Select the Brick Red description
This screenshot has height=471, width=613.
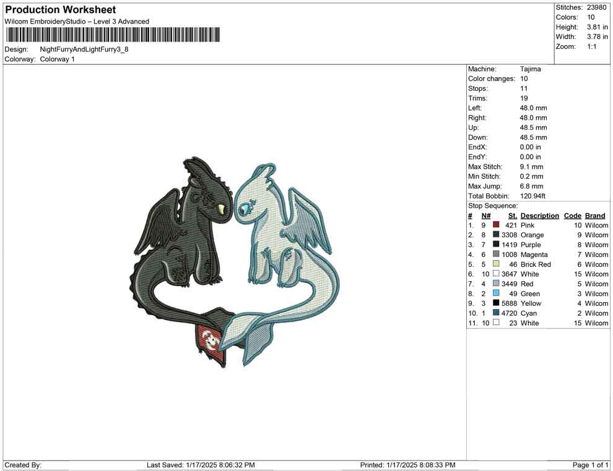click(x=536, y=264)
